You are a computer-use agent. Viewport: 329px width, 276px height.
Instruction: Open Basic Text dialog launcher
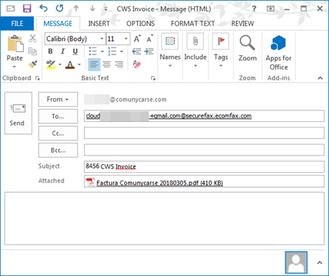[153, 78]
